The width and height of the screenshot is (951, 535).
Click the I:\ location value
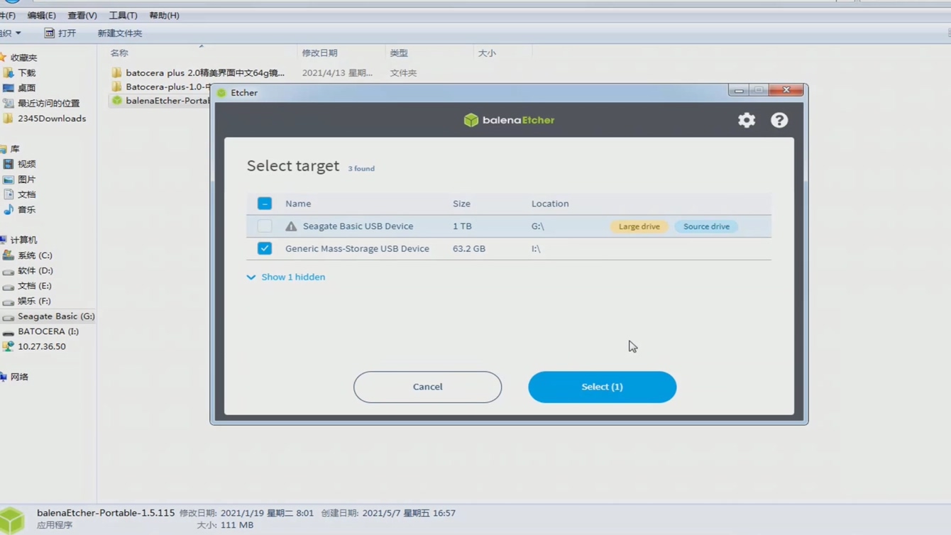[x=536, y=248]
